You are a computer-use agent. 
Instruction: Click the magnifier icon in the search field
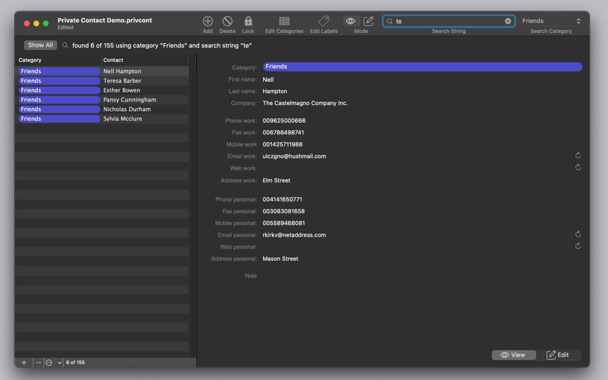(390, 21)
